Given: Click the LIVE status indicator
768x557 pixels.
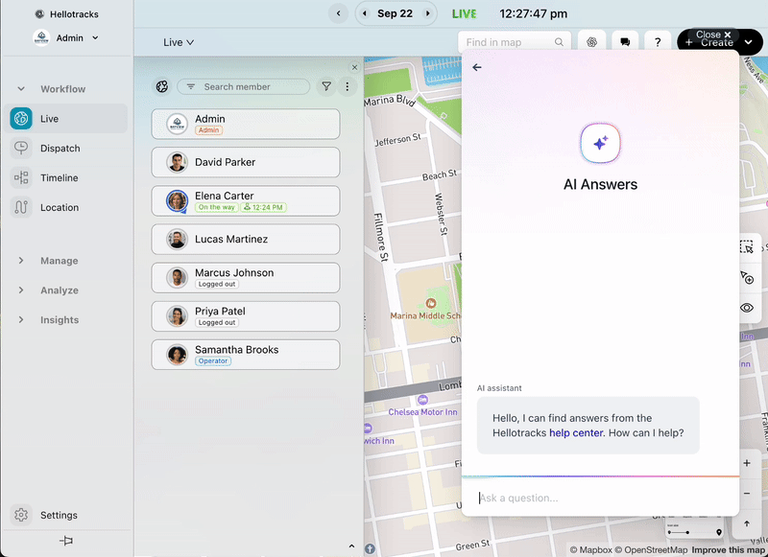Looking at the screenshot, I should click(x=464, y=13).
